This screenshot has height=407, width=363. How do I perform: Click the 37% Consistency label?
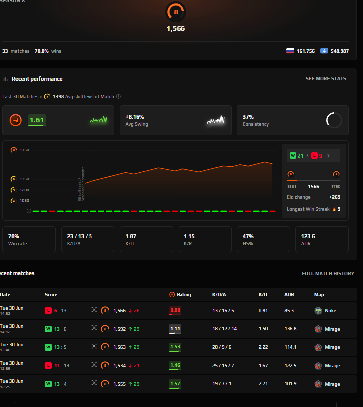pos(255,120)
